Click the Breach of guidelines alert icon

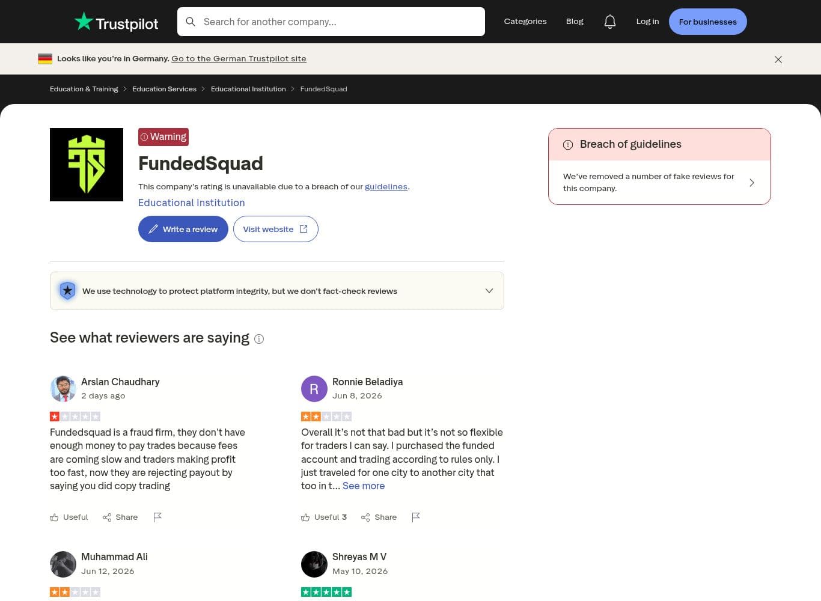click(568, 145)
